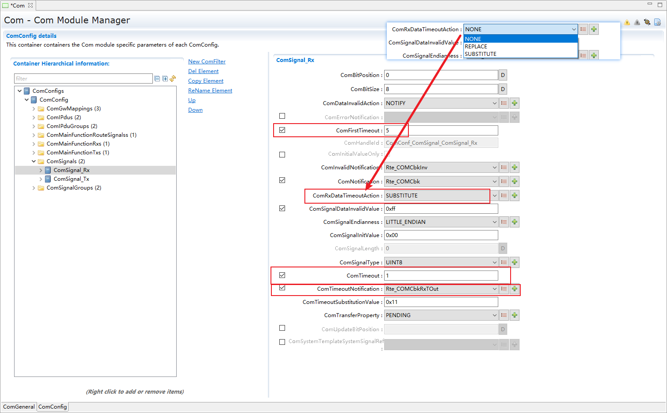
Task: Click the expand all tree icon
Action: (x=165, y=79)
